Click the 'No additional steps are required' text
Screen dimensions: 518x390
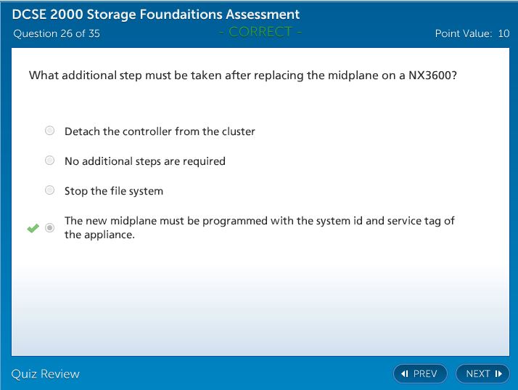tap(144, 161)
